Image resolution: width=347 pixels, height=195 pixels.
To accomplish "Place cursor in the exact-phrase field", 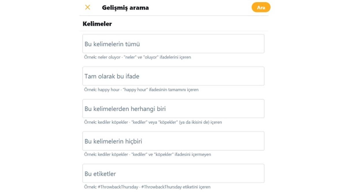I will (173, 76).
